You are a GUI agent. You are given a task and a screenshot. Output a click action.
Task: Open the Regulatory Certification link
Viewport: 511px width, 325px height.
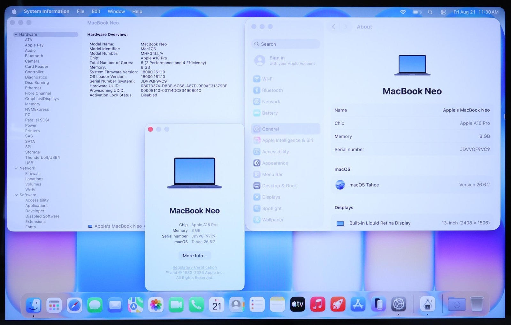[194, 268]
